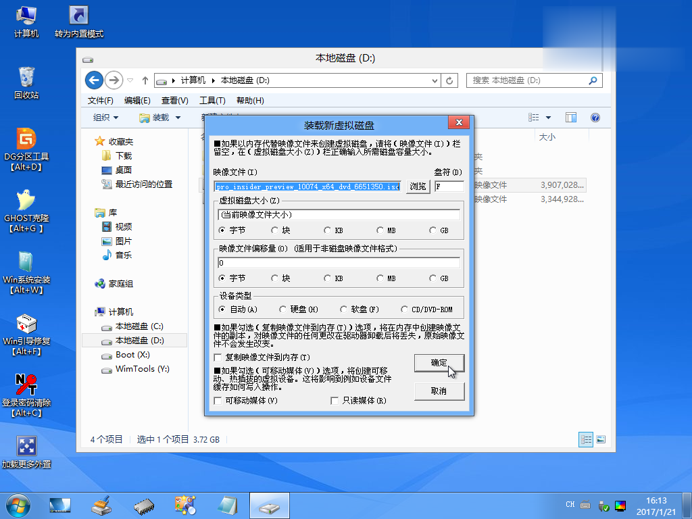
Task: Enable 可移动媒体(V) checkbox
Action: point(218,401)
